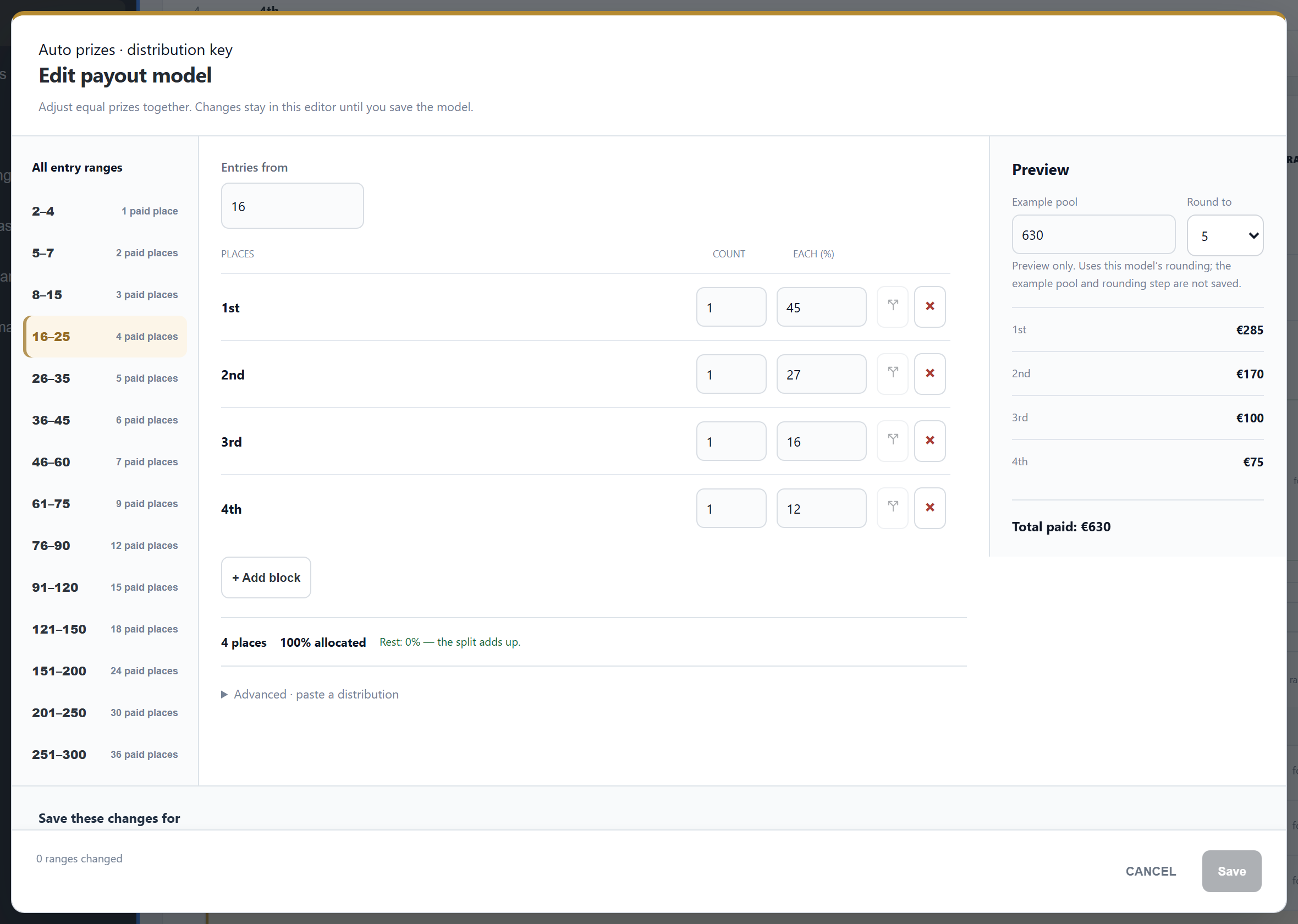The height and width of the screenshot is (924, 1298).
Task: Click the 2nd place count field
Action: tap(731, 375)
